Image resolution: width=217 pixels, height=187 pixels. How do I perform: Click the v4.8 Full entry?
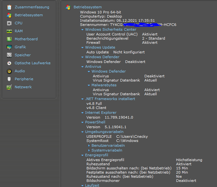tap(94, 104)
